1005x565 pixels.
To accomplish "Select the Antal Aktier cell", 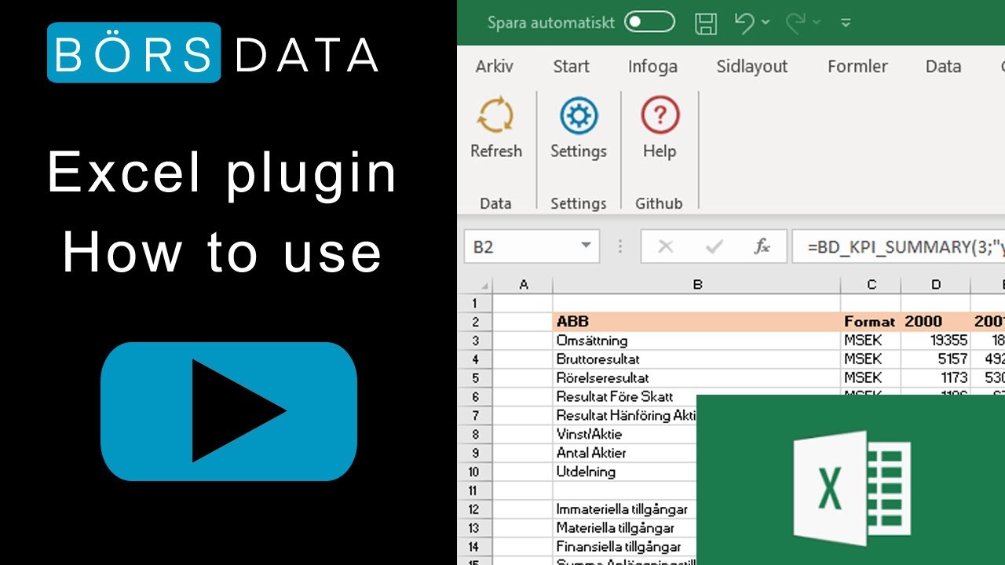I will [x=625, y=453].
